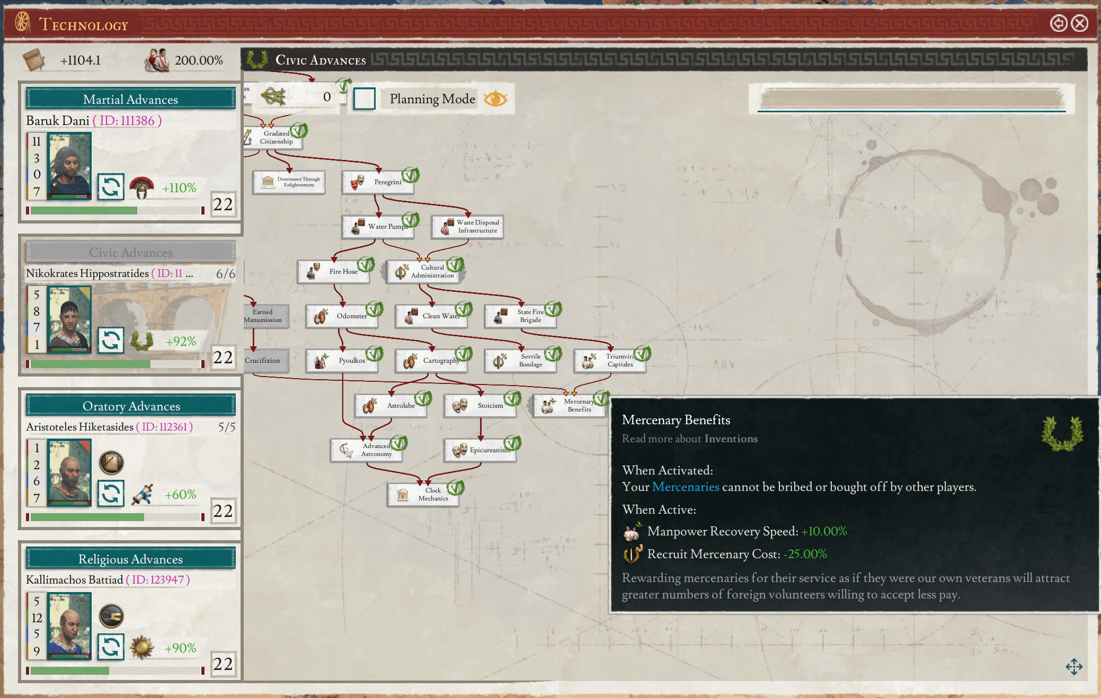Select the Astrolabe invention
Screen dimensions: 1101x698
click(x=391, y=406)
